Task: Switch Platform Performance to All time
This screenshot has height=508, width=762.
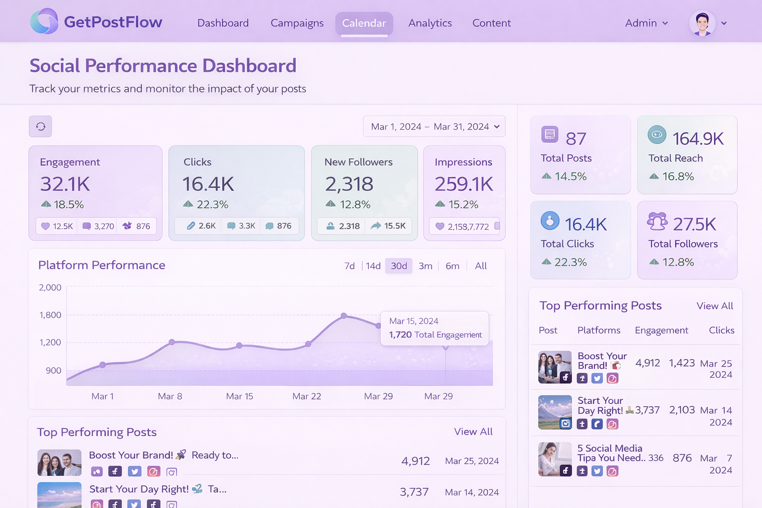Action: (480, 266)
